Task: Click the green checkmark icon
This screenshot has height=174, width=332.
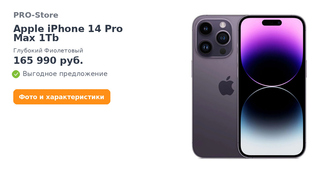Action: [16, 74]
